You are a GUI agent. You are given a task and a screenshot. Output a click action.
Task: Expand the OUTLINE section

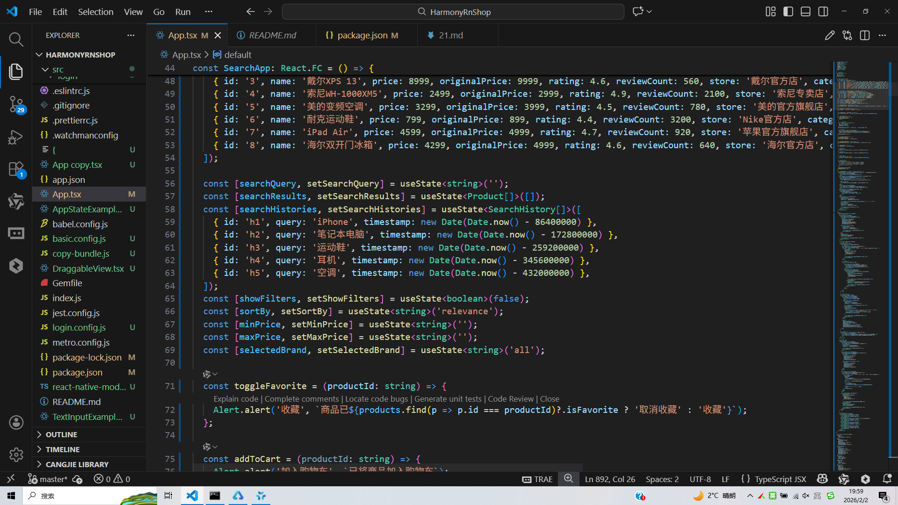pos(61,434)
